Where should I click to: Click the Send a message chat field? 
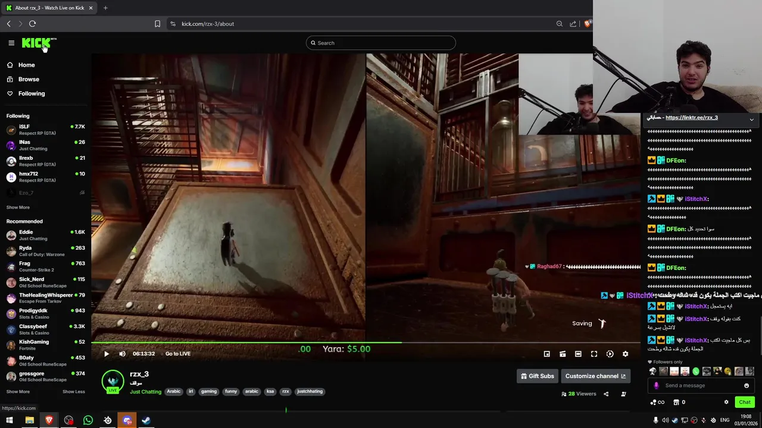(702, 386)
